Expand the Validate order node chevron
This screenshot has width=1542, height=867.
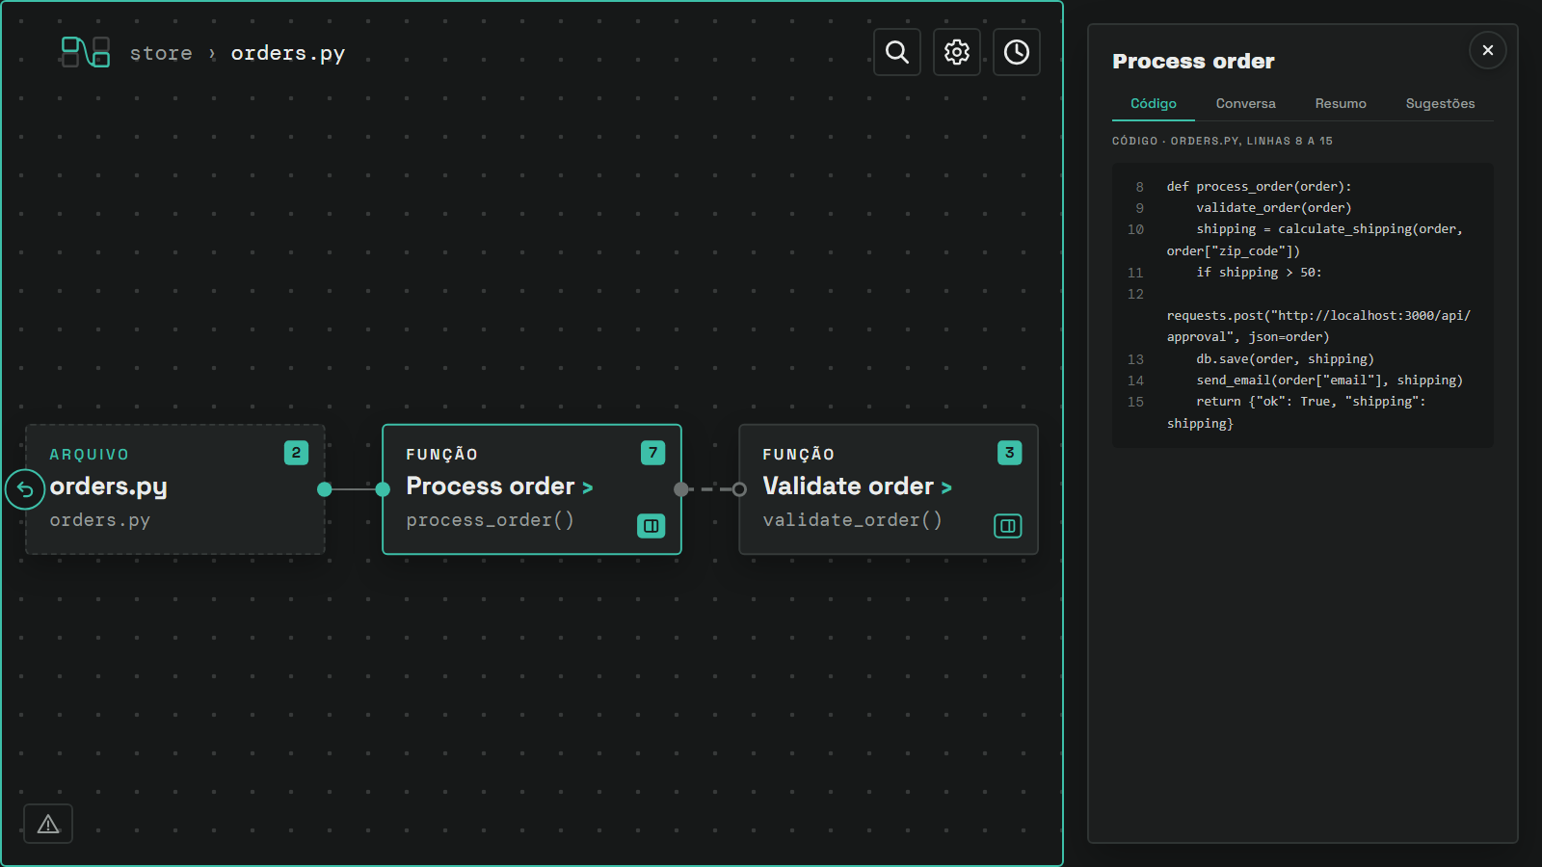point(946,488)
